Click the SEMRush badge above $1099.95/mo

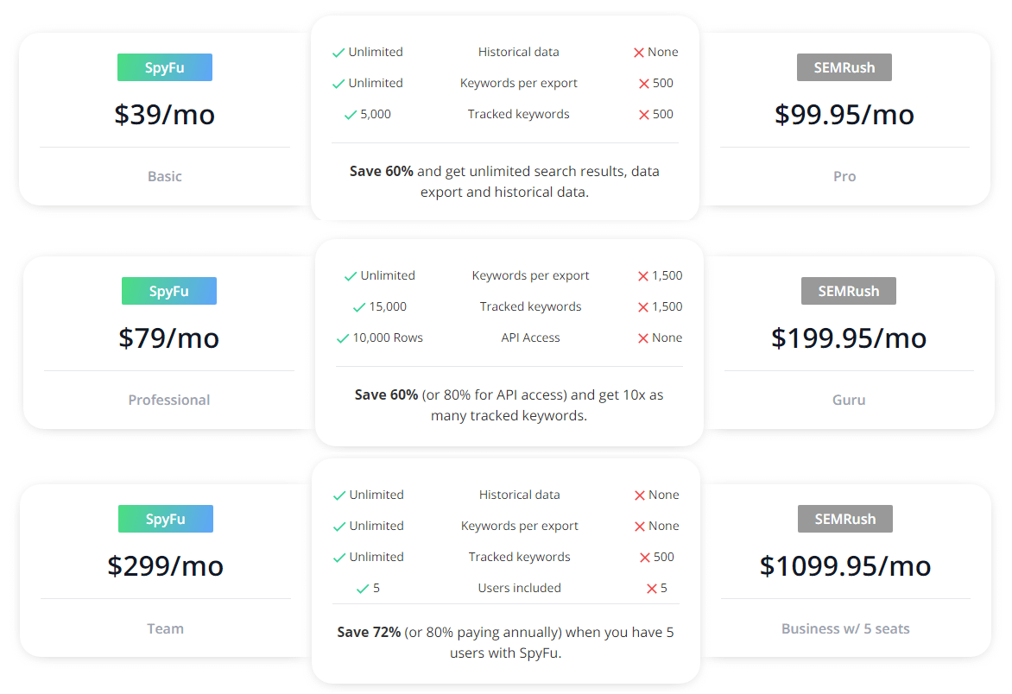[x=844, y=519]
